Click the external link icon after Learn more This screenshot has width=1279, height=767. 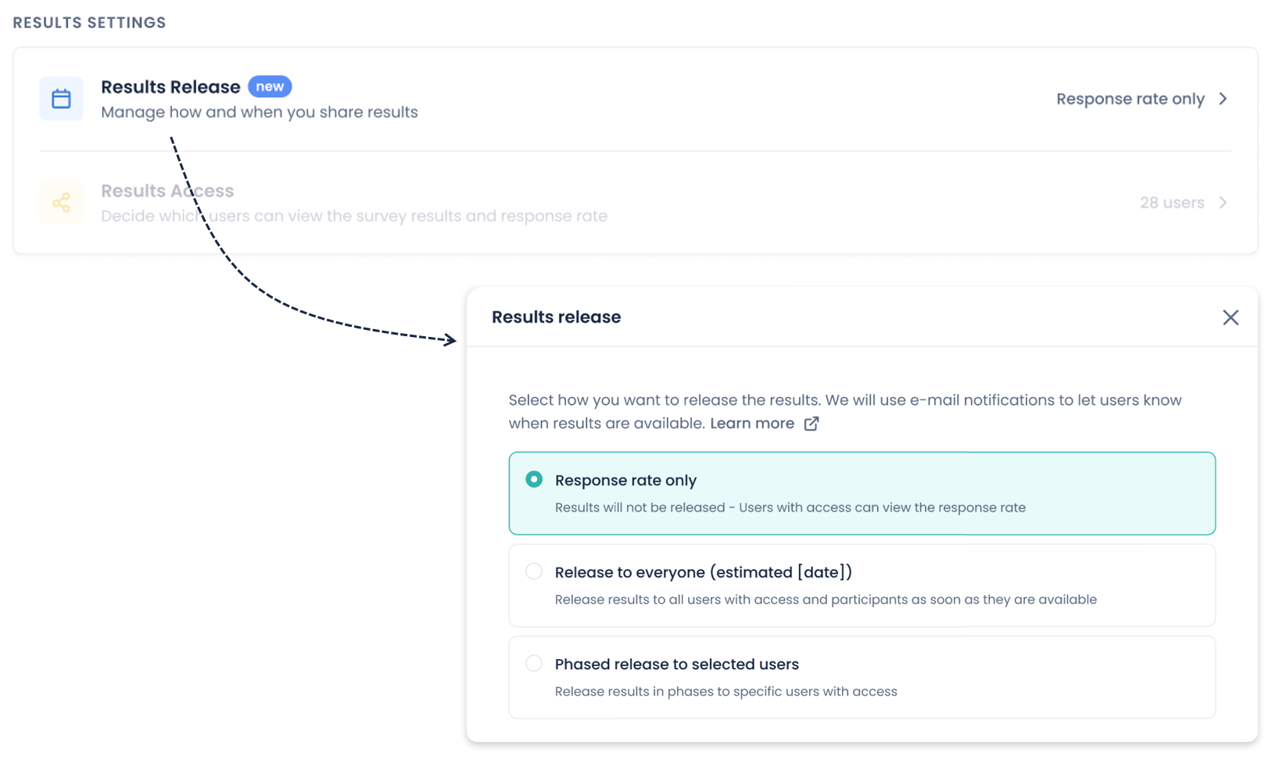click(x=811, y=424)
